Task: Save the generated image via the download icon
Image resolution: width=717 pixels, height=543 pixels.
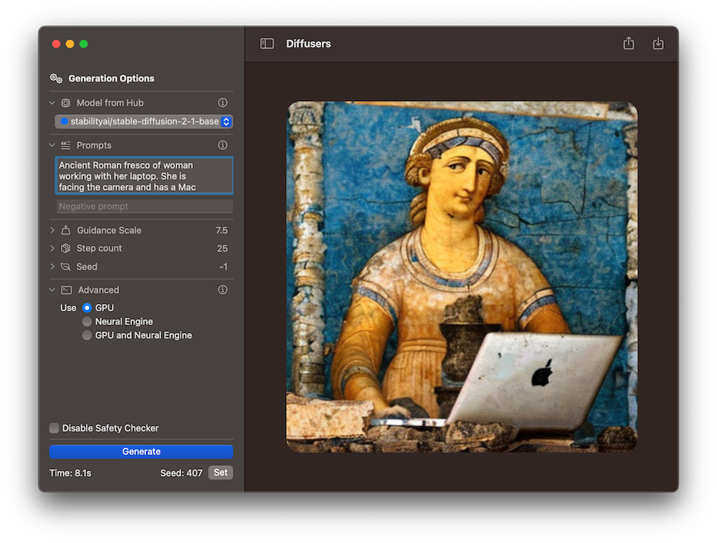Action: coord(658,43)
